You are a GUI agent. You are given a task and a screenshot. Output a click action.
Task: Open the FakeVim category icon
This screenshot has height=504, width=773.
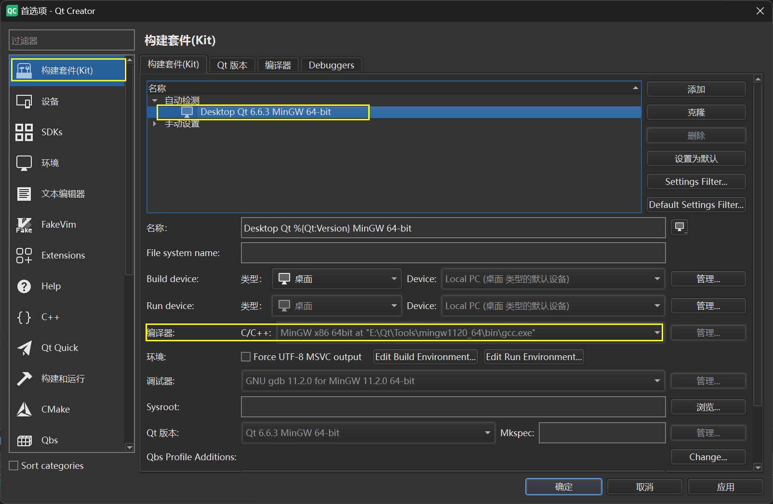(24, 224)
